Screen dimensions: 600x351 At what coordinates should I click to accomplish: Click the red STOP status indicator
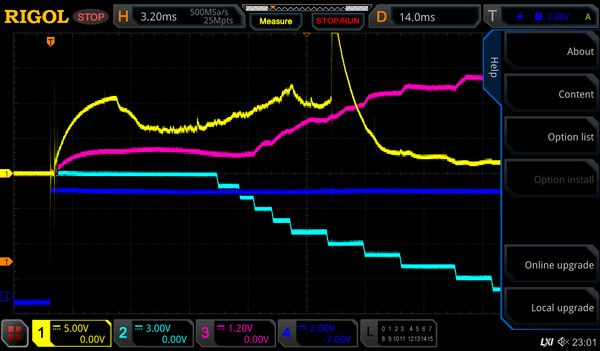[x=91, y=17]
